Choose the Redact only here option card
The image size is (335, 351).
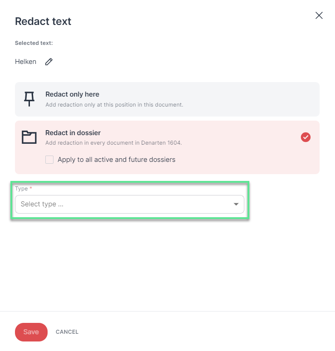tap(167, 99)
